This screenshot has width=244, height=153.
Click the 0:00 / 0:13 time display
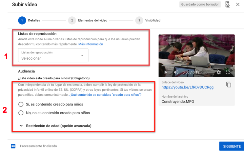click(x=191, y=72)
